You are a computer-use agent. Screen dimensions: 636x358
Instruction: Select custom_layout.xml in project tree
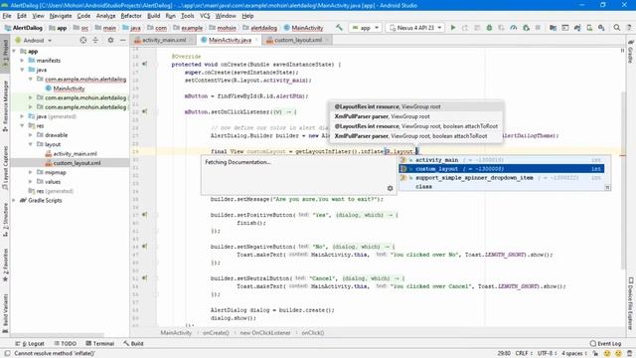(77, 163)
